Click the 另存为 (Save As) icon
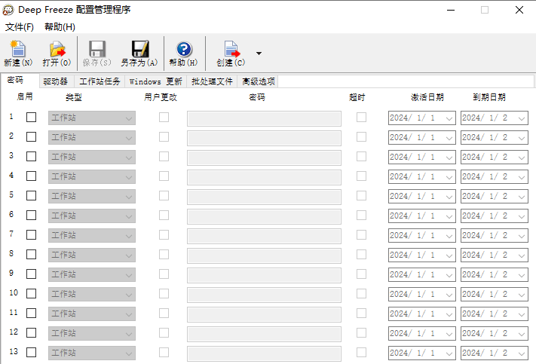 tap(139, 50)
